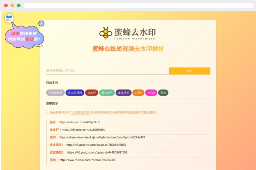
Task: Open the pipigx.com example link
Action: click(x=97, y=153)
